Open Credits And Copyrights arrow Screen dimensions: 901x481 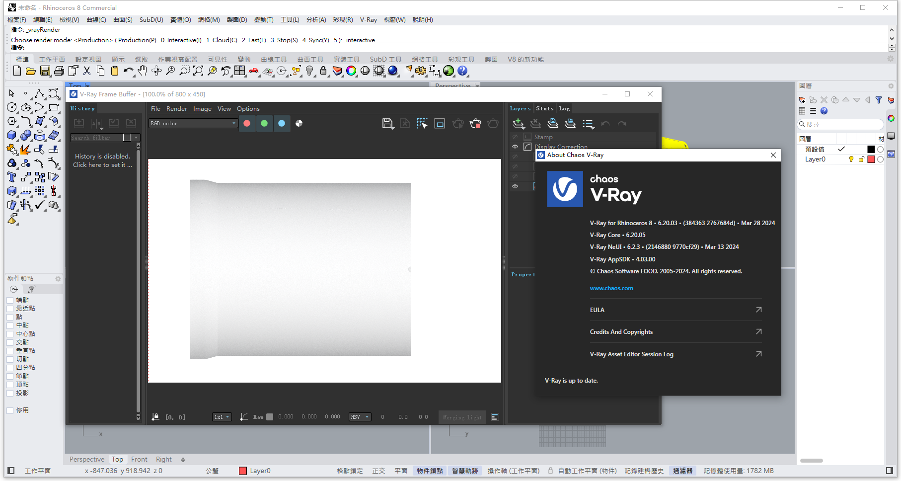(x=758, y=331)
